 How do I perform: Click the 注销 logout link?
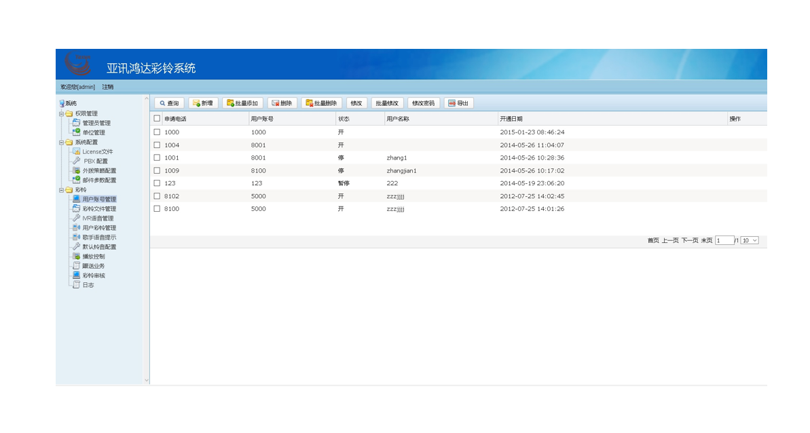coord(108,87)
